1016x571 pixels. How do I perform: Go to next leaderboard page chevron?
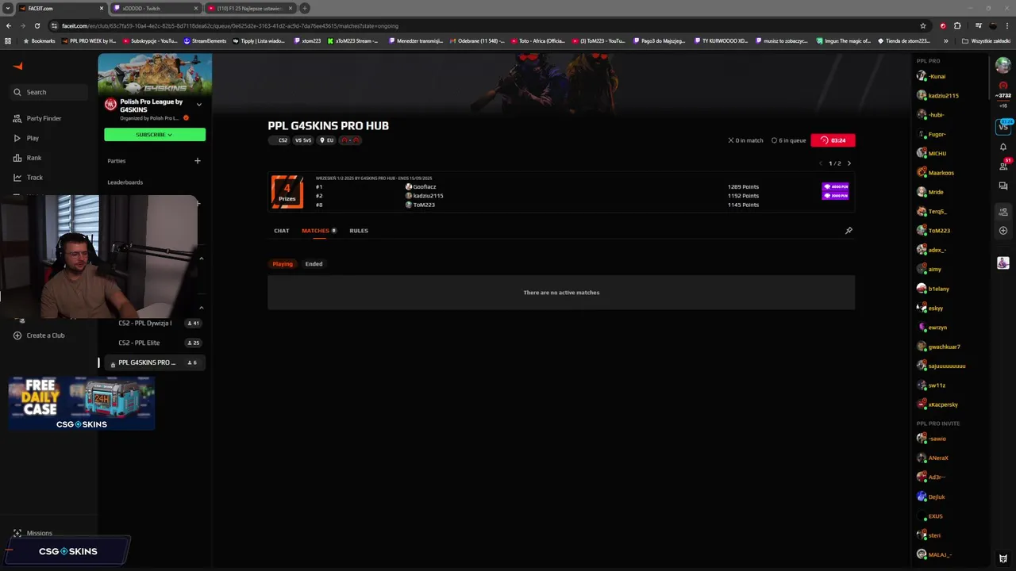(849, 163)
